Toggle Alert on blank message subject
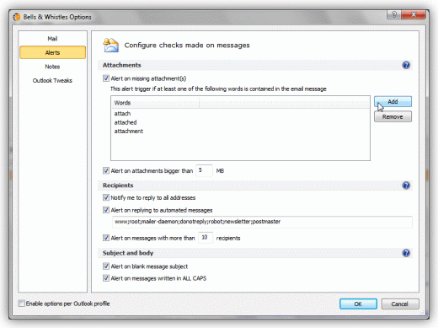Screen dimensions: 438x328 click(x=106, y=266)
